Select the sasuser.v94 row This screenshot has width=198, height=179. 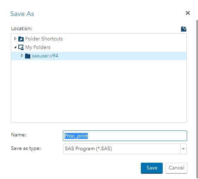[x=99, y=56]
